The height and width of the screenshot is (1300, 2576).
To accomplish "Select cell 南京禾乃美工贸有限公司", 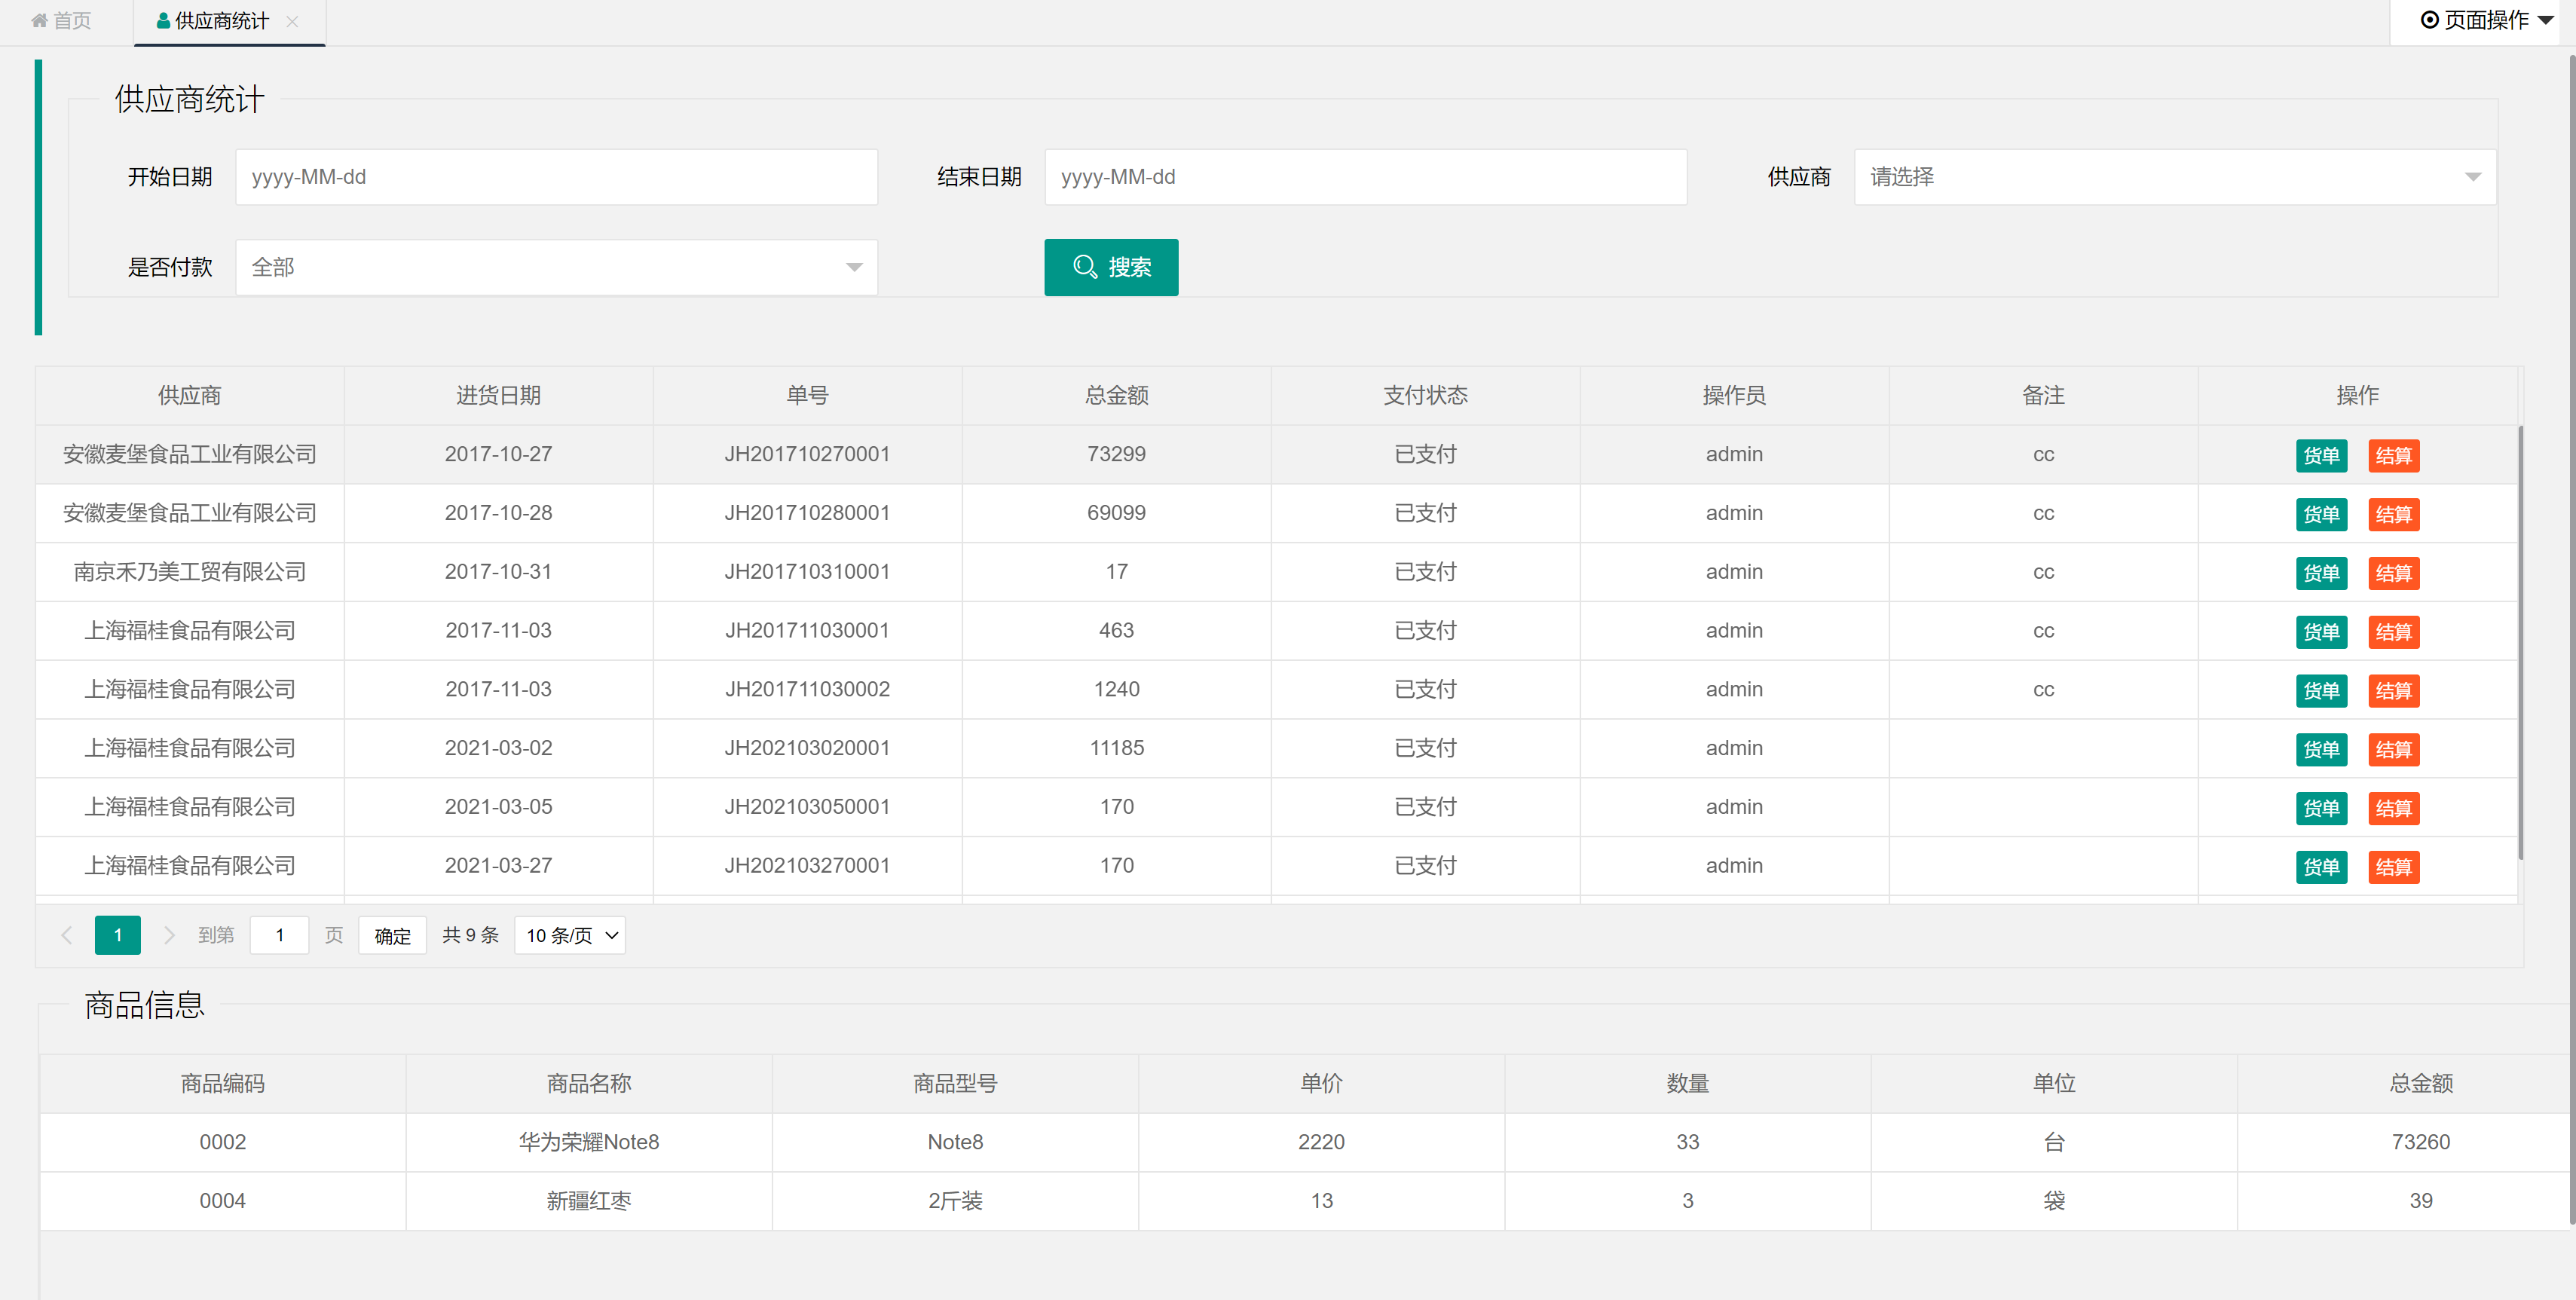I will [x=189, y=572].
